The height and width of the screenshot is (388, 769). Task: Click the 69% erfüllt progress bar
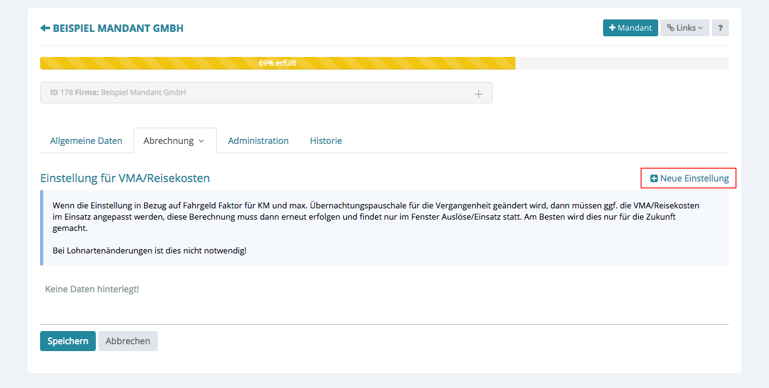(277, 63)
